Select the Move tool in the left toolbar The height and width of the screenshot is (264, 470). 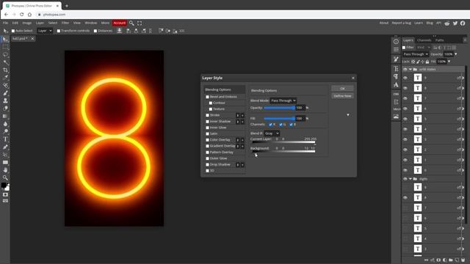5,40
